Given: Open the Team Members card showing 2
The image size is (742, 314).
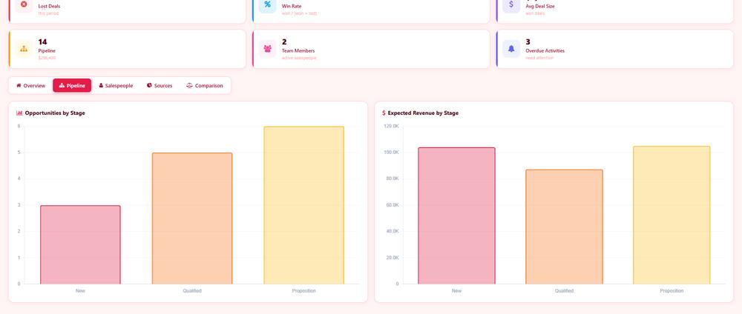Looking at the screenshot, I should [x=371, y=49].
